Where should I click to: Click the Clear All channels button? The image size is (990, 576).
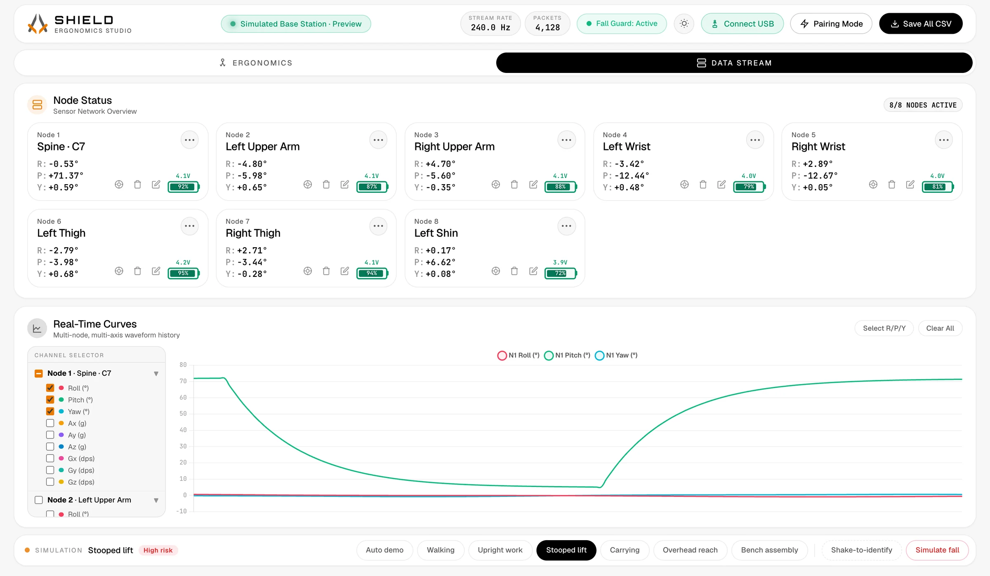[940, 328]
